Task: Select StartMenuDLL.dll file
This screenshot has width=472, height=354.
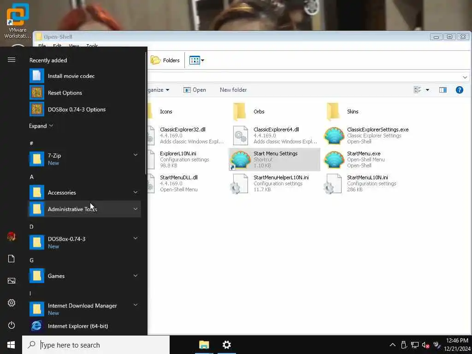Action: (x=187, y=183)
